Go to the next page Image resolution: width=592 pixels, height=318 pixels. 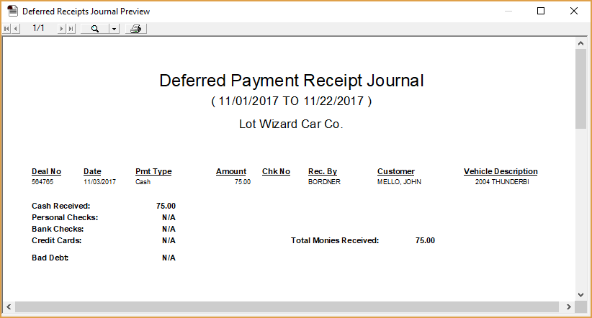click(61, 29)
